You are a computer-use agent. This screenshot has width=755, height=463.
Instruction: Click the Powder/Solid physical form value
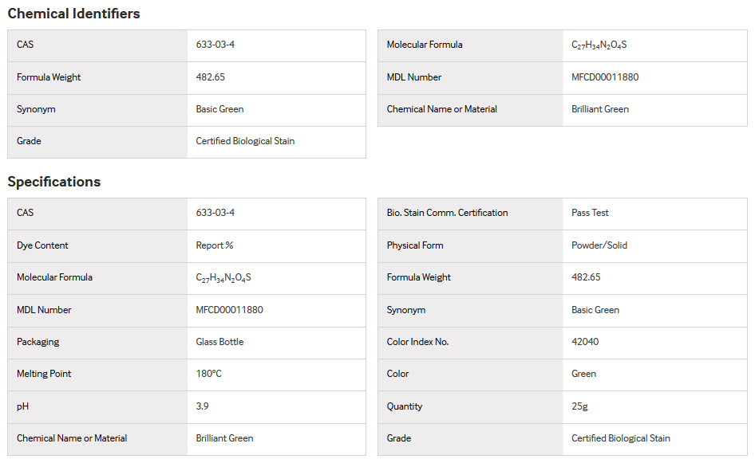pos(599,245)
